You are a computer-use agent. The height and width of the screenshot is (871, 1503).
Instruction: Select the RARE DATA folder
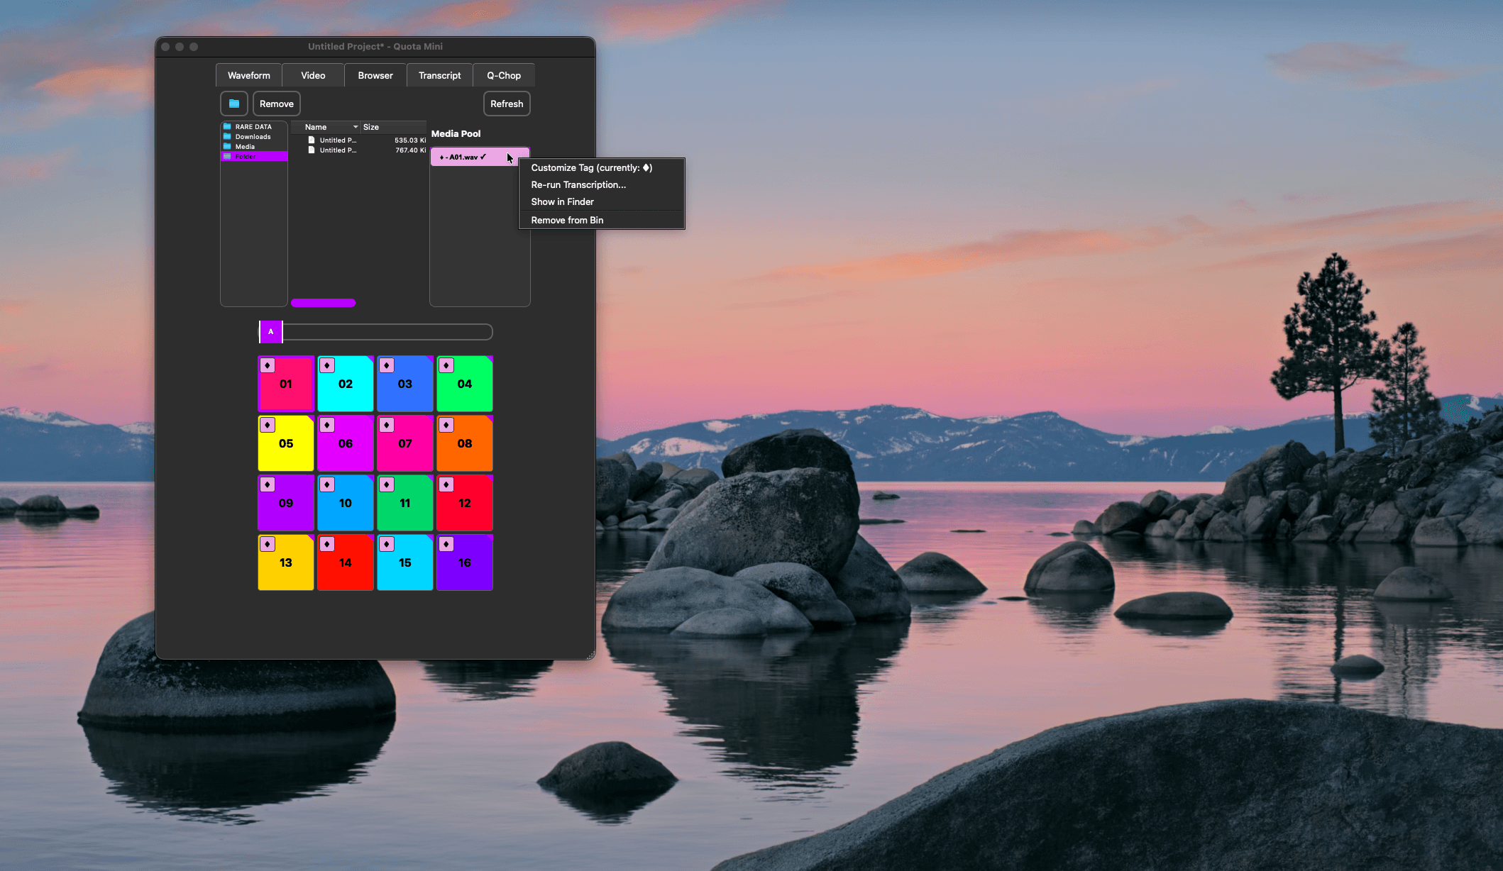(253, 127)
